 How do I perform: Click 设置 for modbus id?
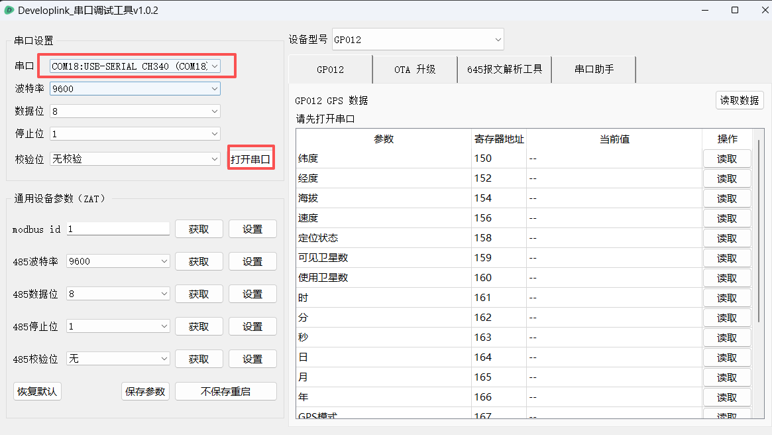(252, 229)
